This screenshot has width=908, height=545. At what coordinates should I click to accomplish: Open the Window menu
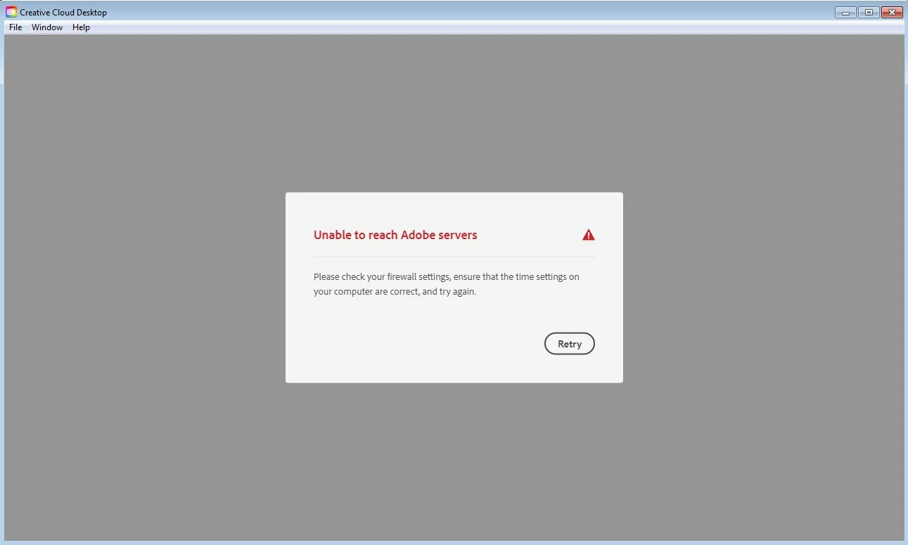point(47,27)
